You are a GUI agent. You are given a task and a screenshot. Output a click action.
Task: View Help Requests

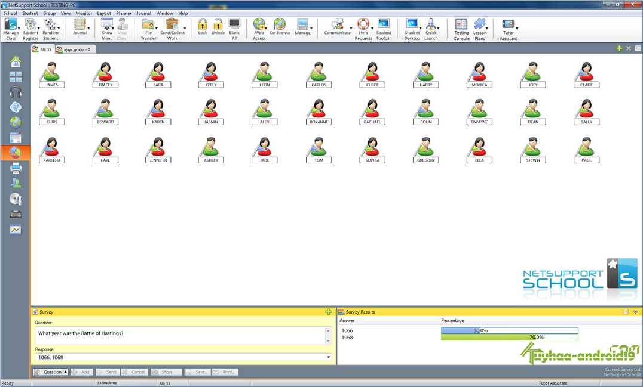[363, 29]
